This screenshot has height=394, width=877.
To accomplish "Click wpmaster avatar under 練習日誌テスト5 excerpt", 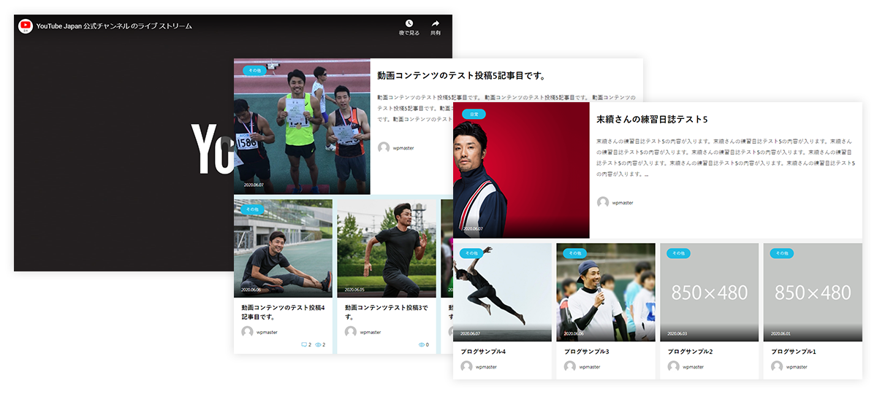I will click(603, 202).
